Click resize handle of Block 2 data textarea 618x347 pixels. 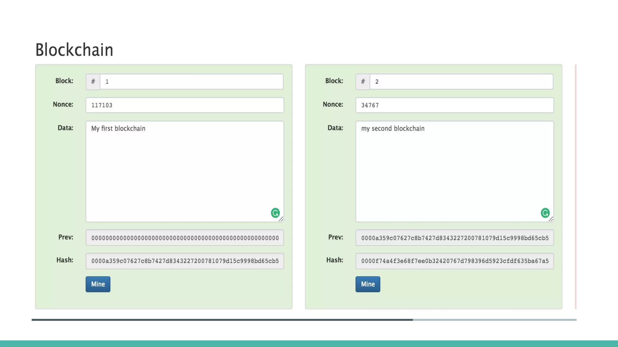(x=551, y=219)
